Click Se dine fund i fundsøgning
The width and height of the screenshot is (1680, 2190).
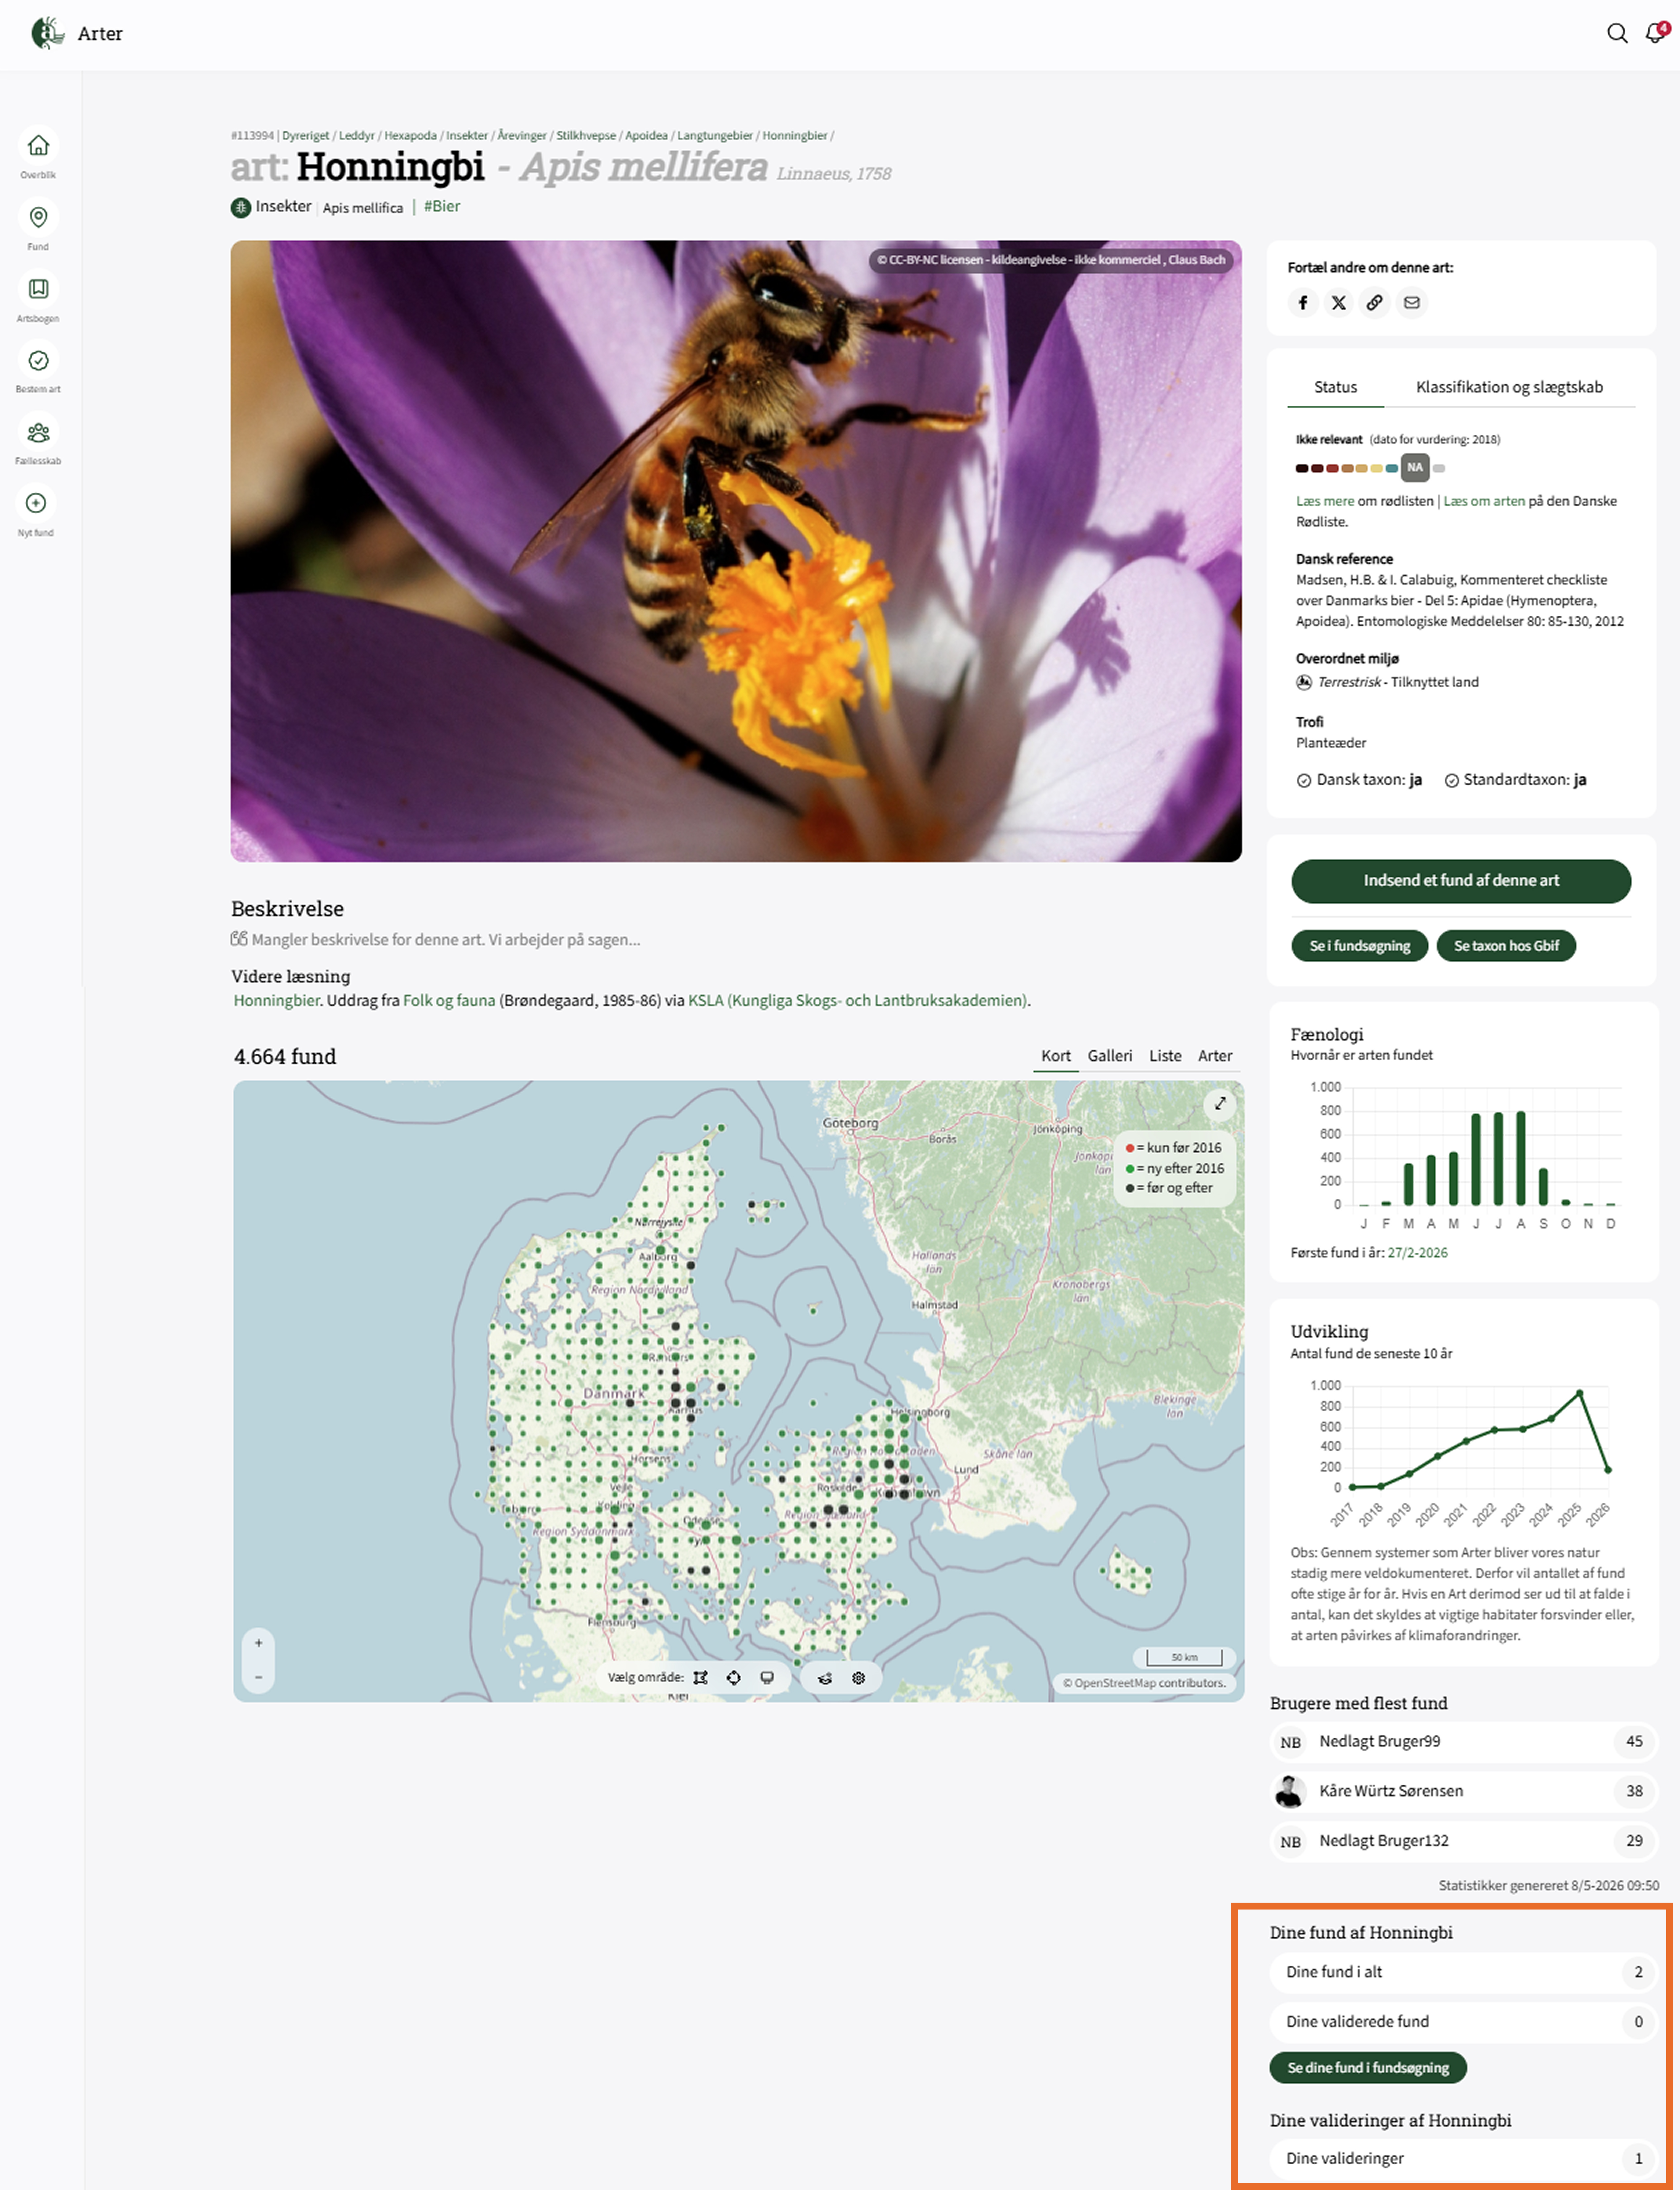coord(1368,2068)
